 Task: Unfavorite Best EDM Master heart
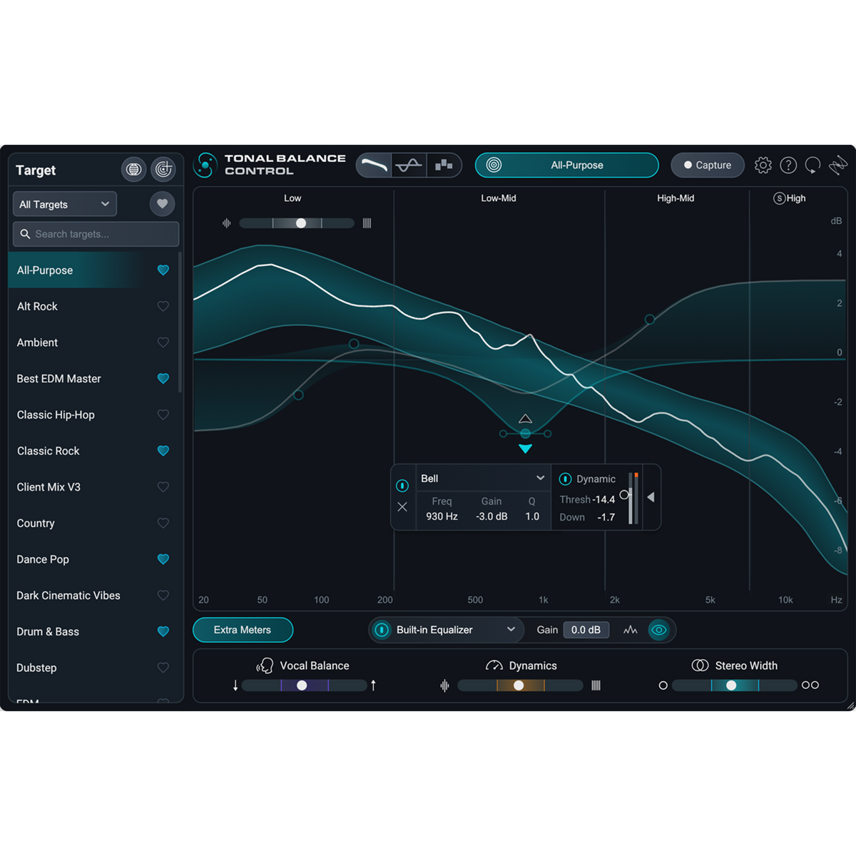pyautogui.click(x=163, y=379)
